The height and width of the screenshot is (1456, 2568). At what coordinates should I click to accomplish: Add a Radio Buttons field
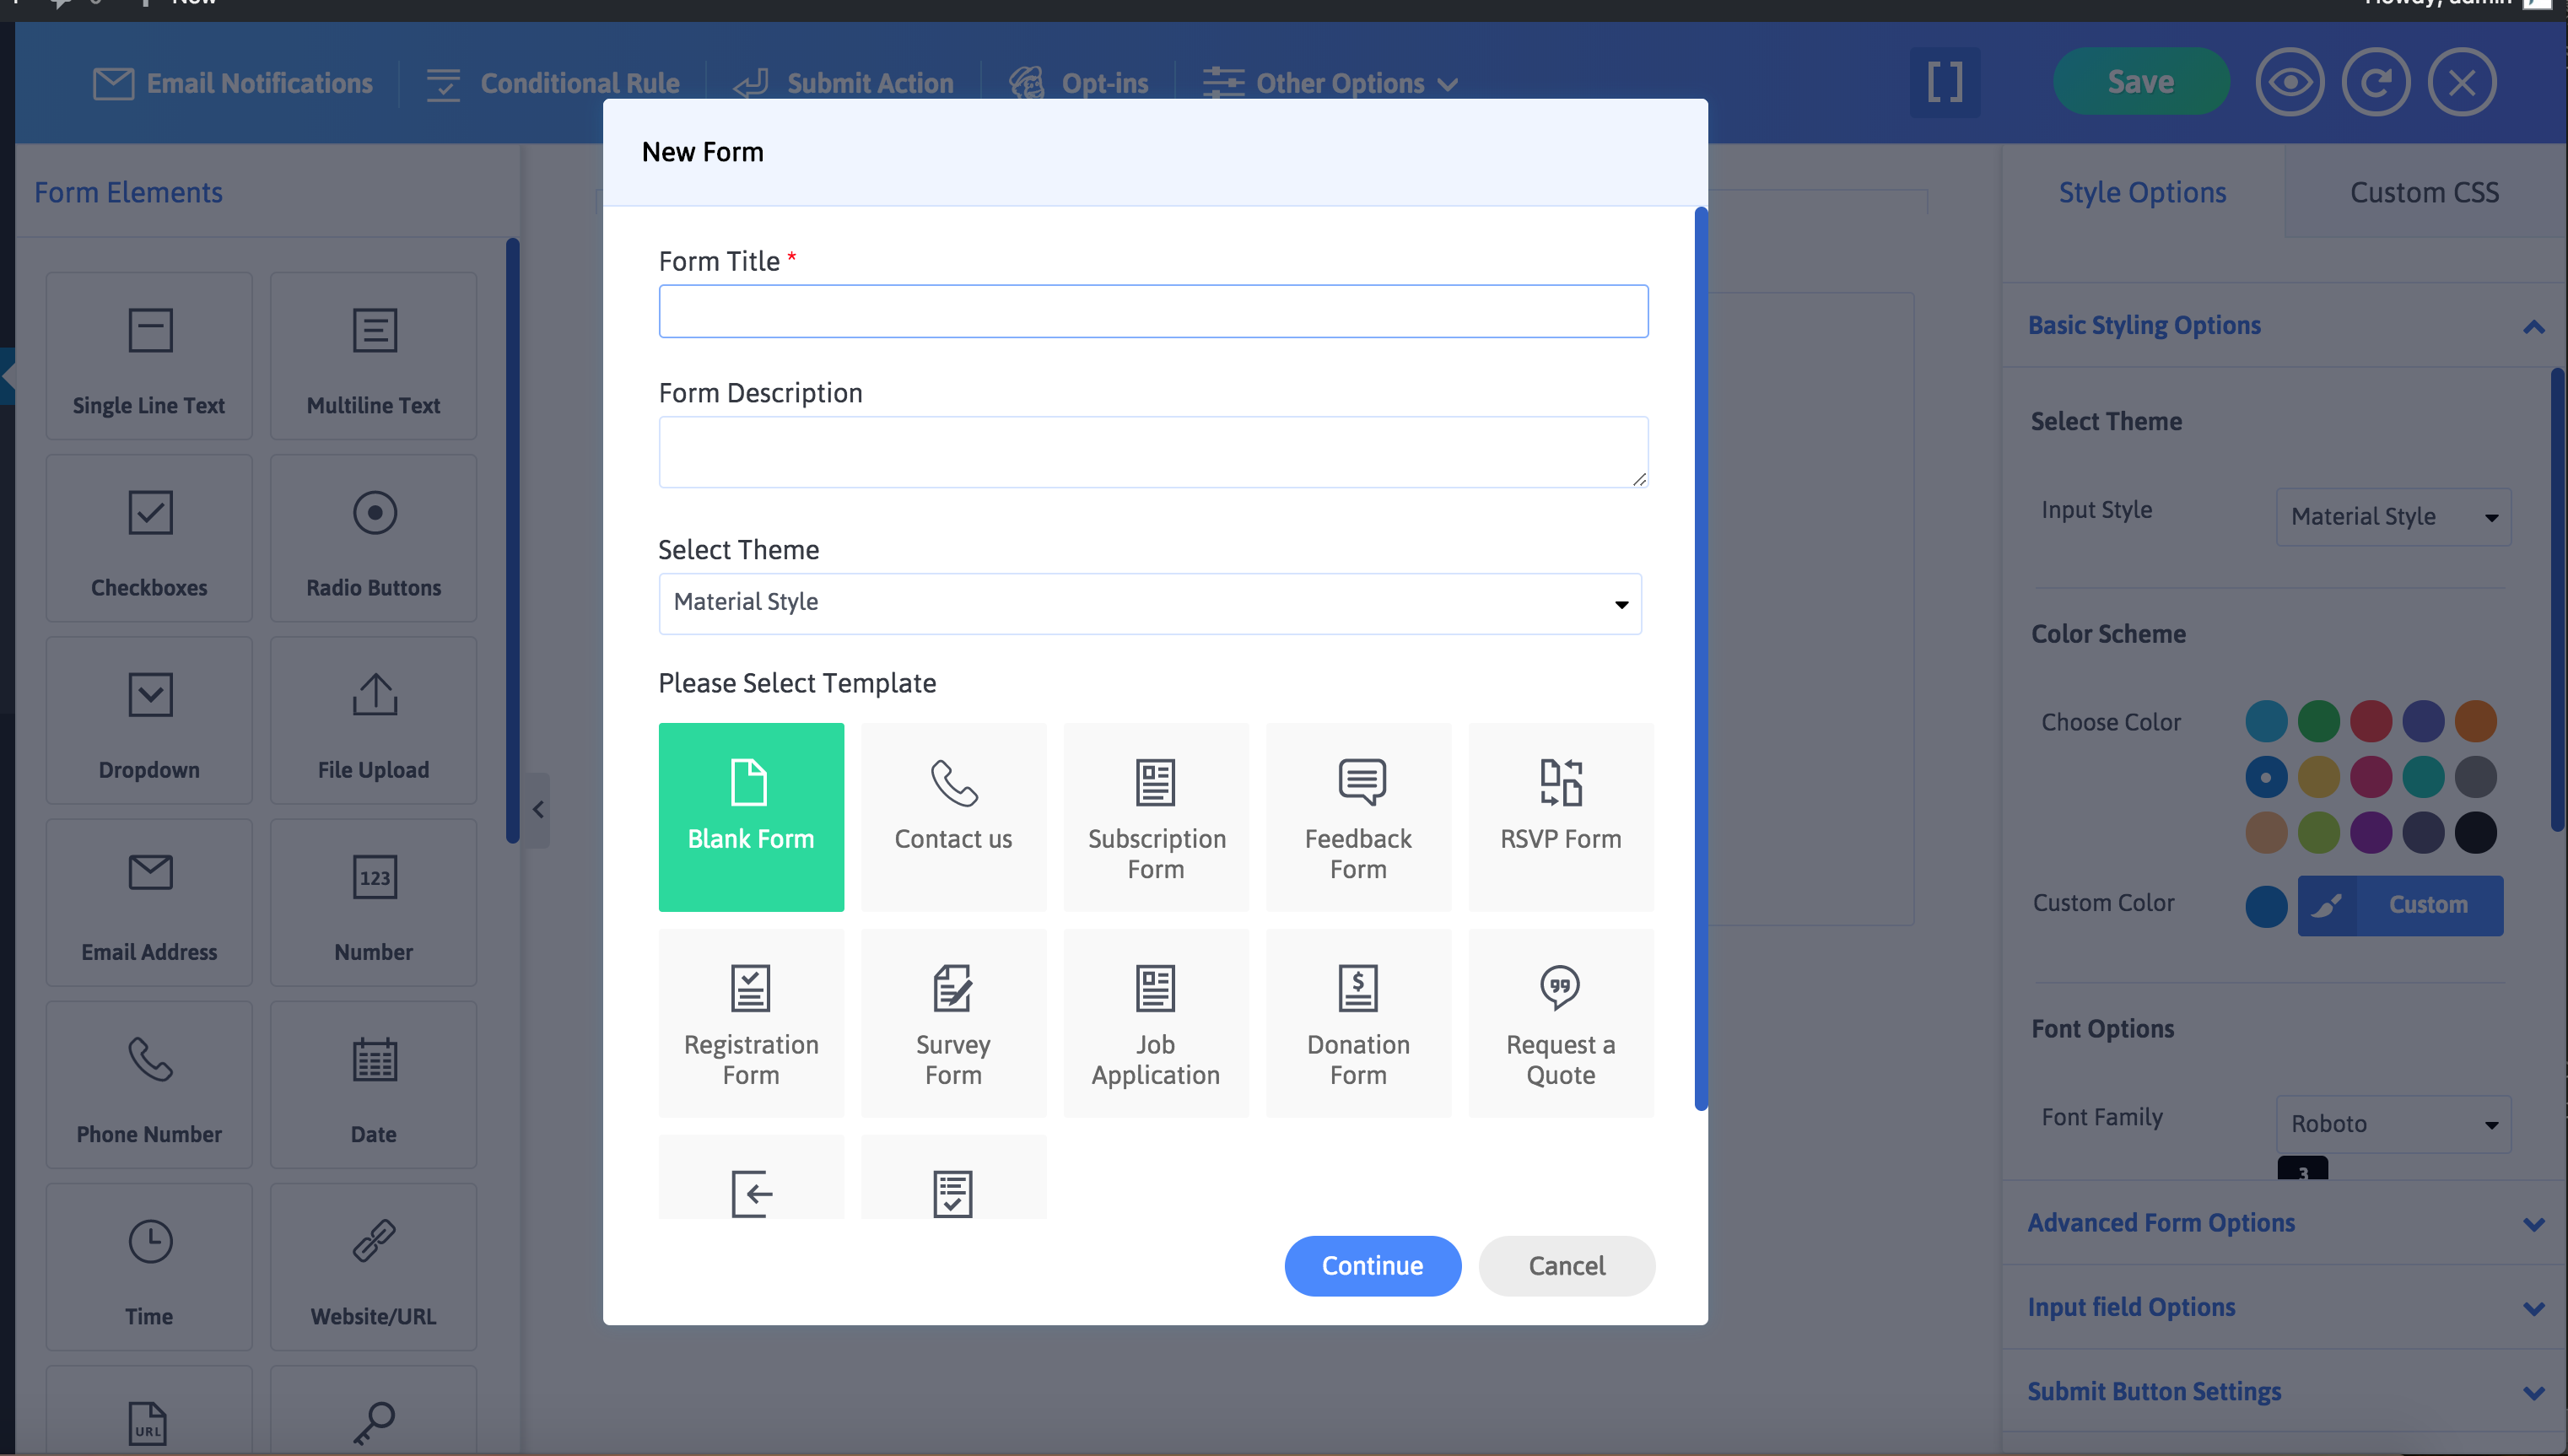point(373,538)
